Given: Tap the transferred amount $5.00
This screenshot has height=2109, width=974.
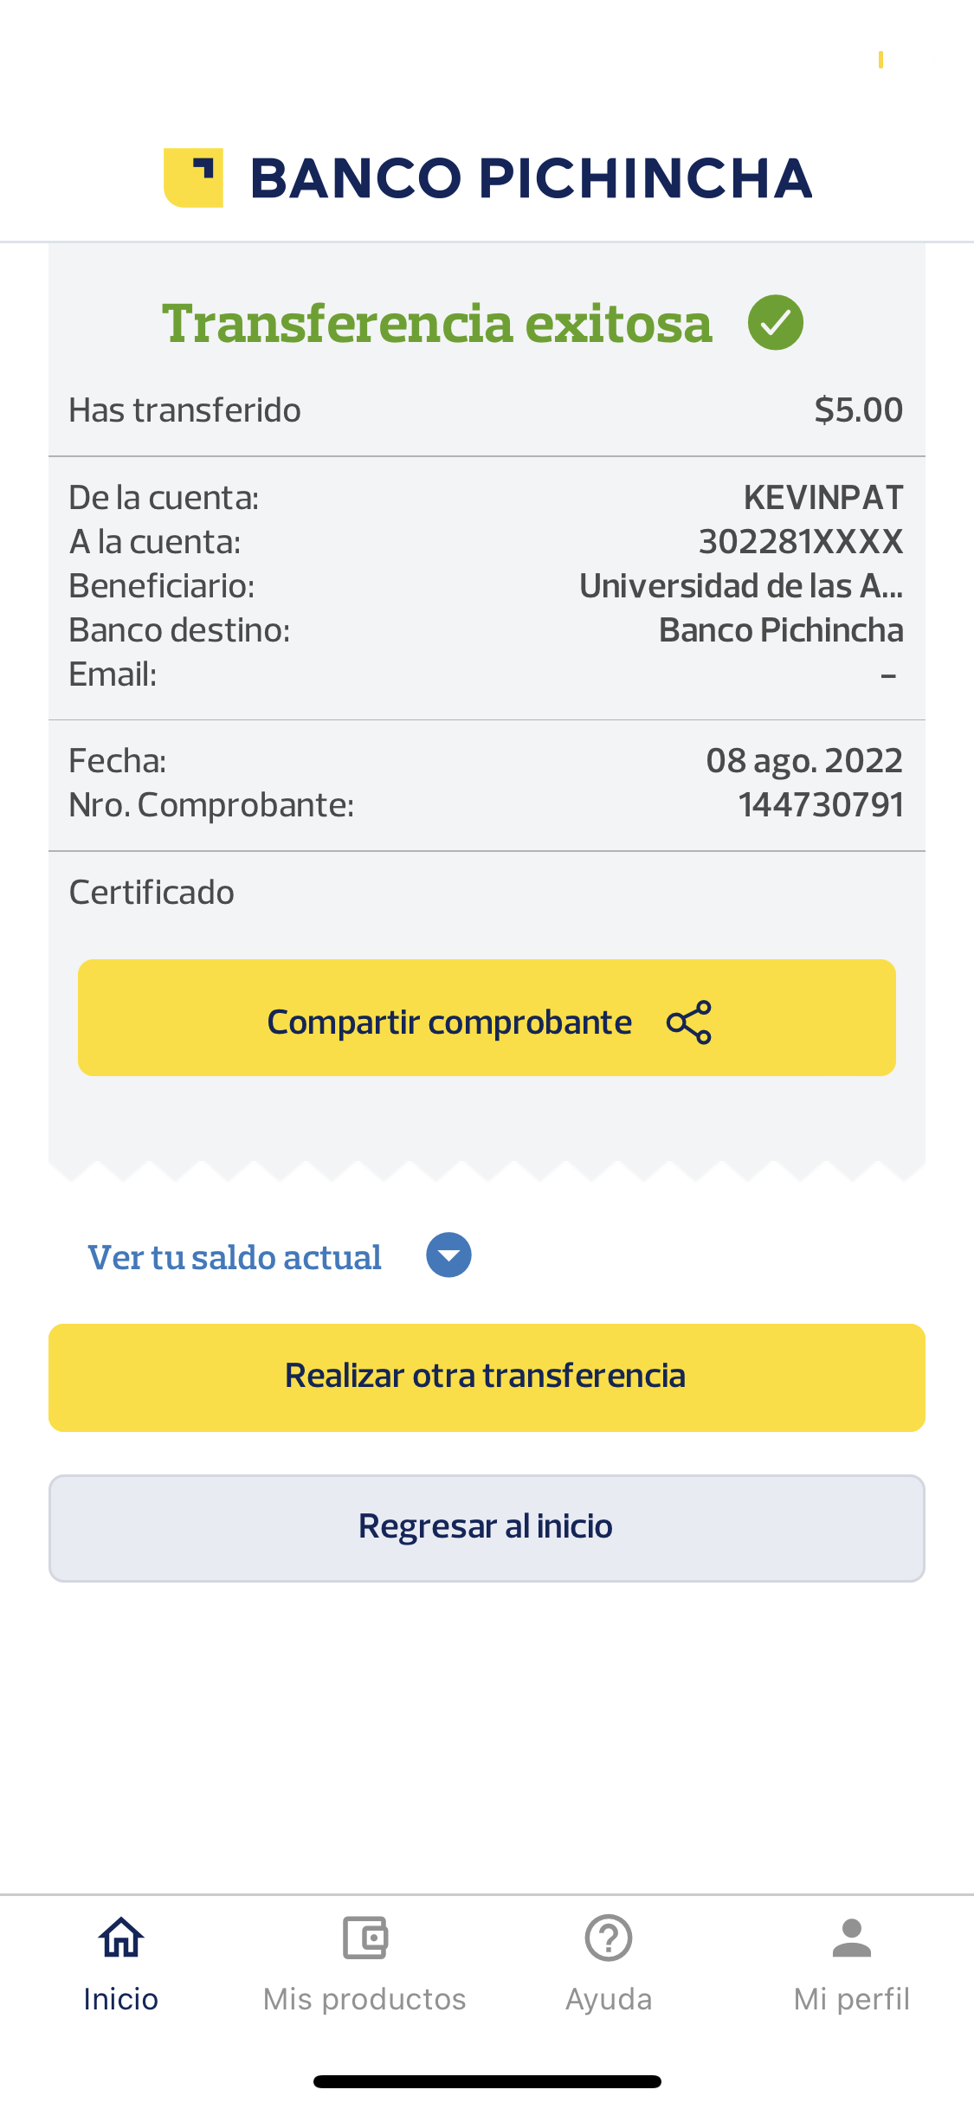Looking at the screenshot, I should (858, 410).
